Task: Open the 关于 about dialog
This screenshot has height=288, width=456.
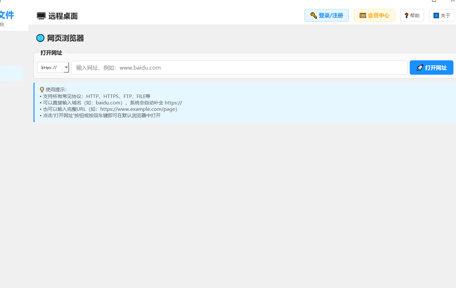Action: 442,15
